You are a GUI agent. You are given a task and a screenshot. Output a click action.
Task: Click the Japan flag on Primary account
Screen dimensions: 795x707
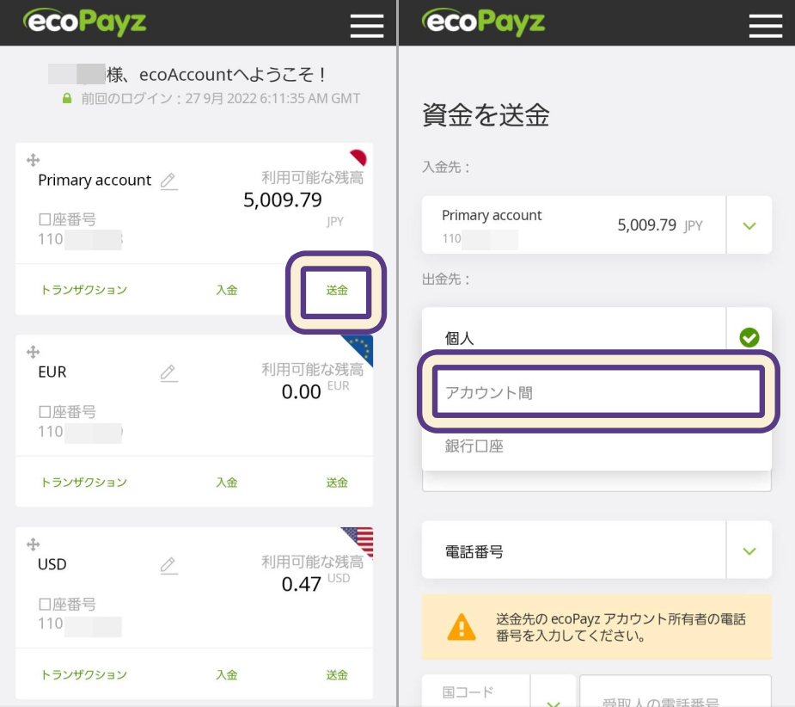tap(359, 157)
